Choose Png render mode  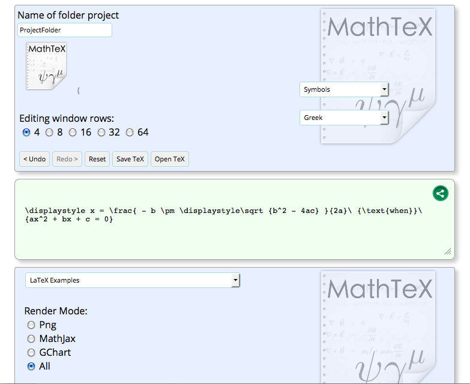point(31,325)
